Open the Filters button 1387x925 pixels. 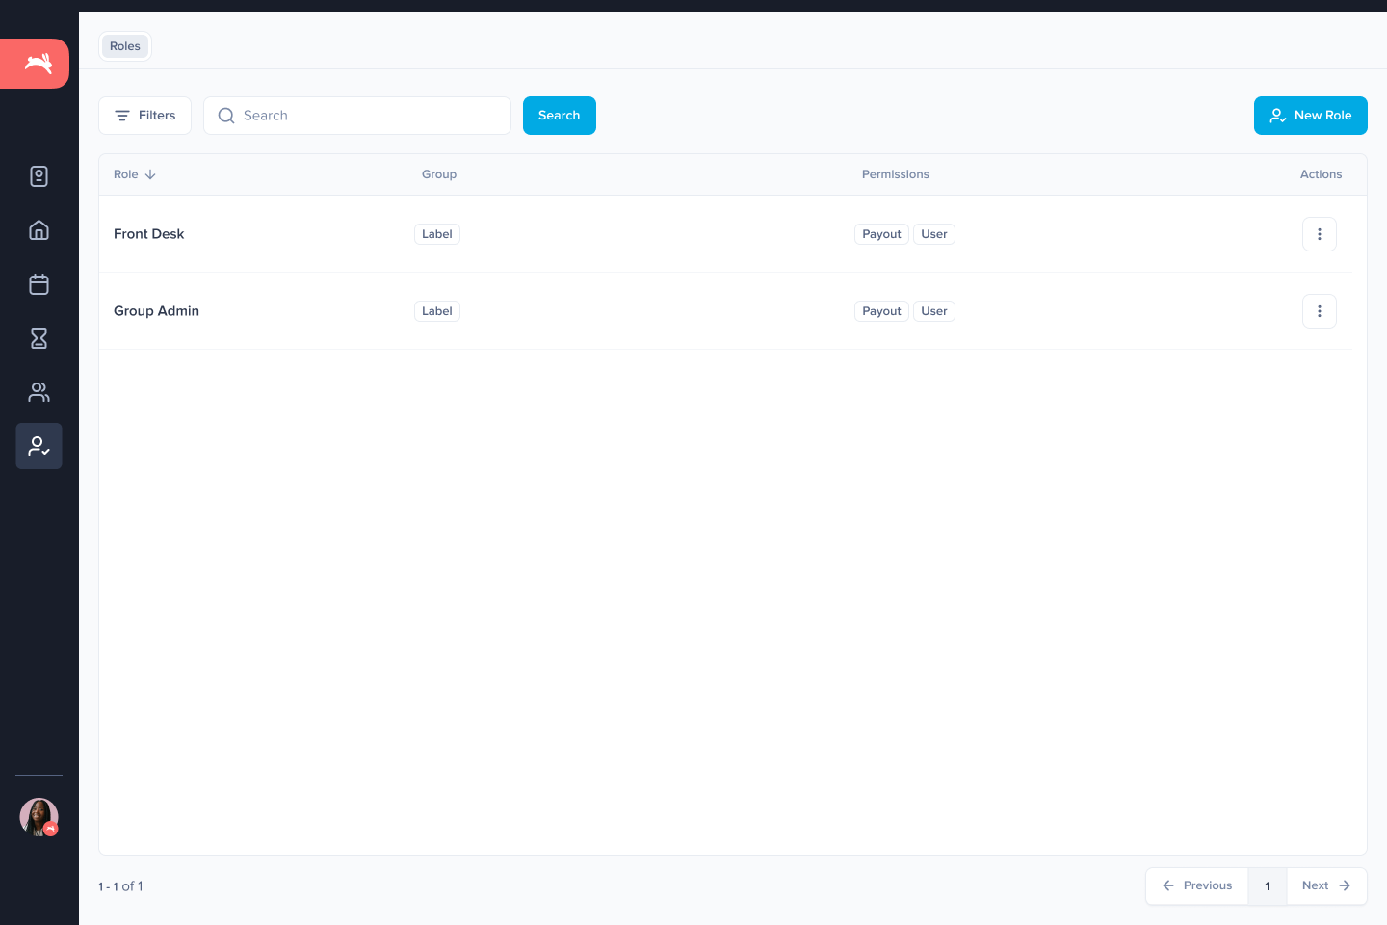[144, 116]
